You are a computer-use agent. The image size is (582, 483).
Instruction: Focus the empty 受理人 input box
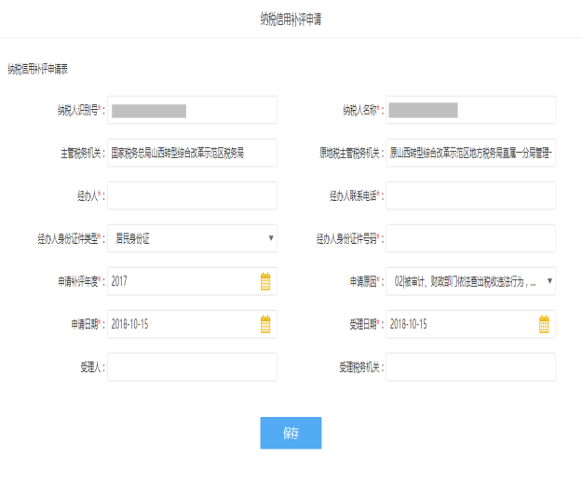(x=192, y=367)
